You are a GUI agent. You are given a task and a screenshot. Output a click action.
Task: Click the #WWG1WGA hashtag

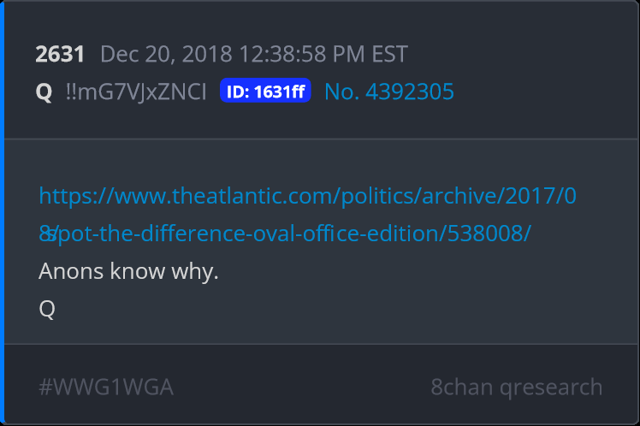point(106,387)
